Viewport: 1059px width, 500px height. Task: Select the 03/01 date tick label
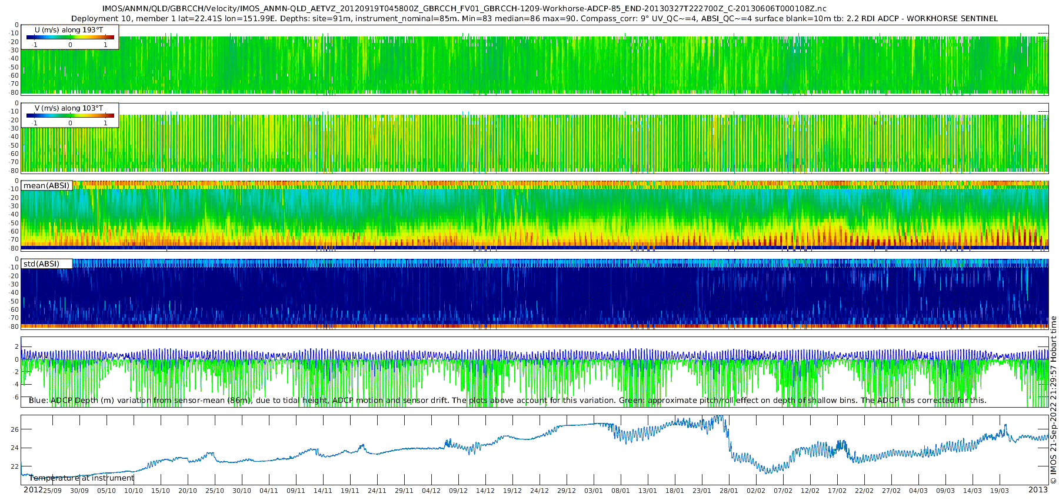594,491
